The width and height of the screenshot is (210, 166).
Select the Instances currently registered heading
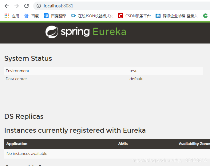point(75,131)
